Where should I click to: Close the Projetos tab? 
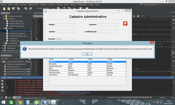click(9, 13)
